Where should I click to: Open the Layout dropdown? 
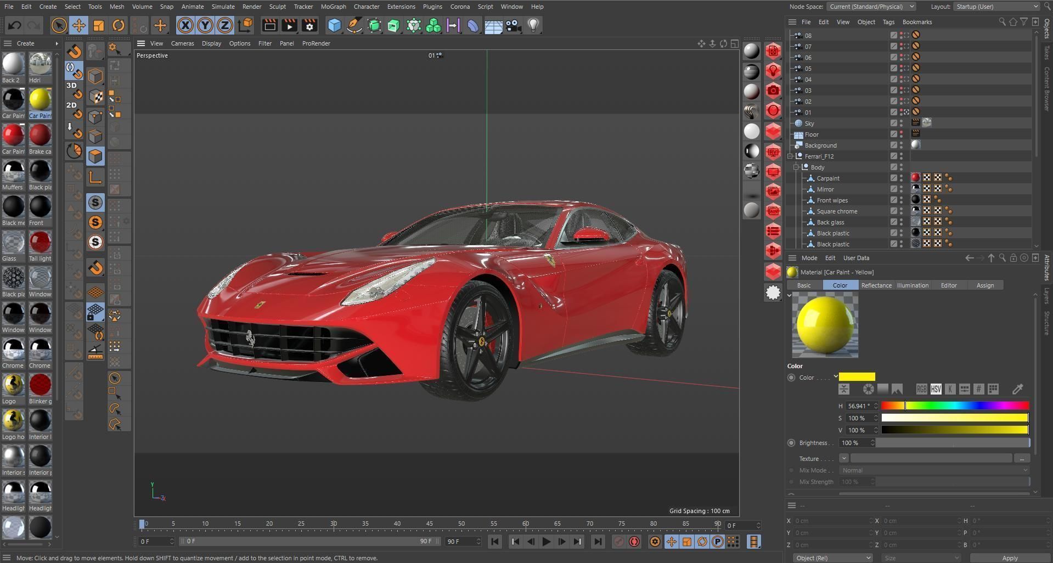pyautogui.click(x=996, y=7)
